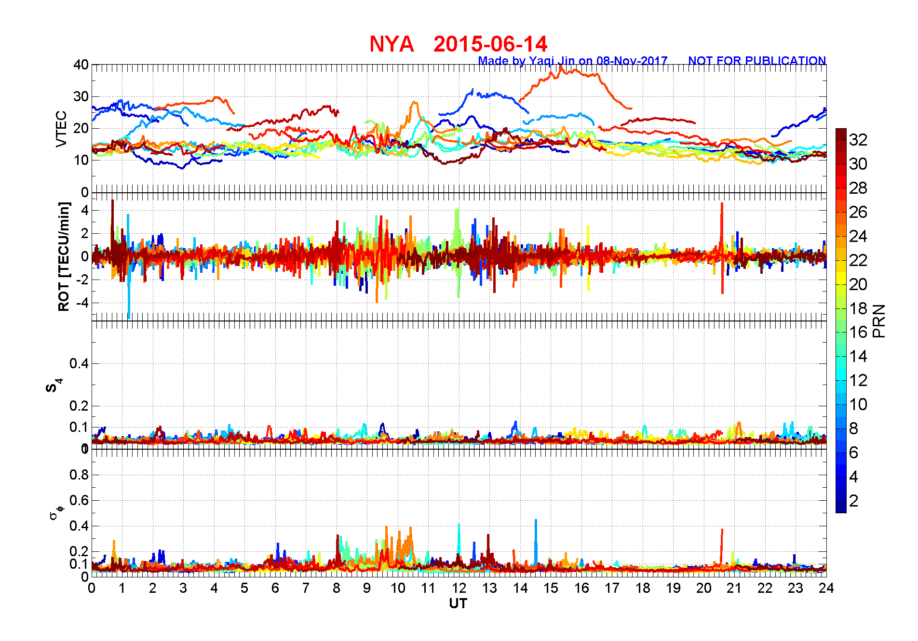Click the ROT [TECU/min] axis label
The width and height of the screenshot is (918, 641).
coord(64,256)
